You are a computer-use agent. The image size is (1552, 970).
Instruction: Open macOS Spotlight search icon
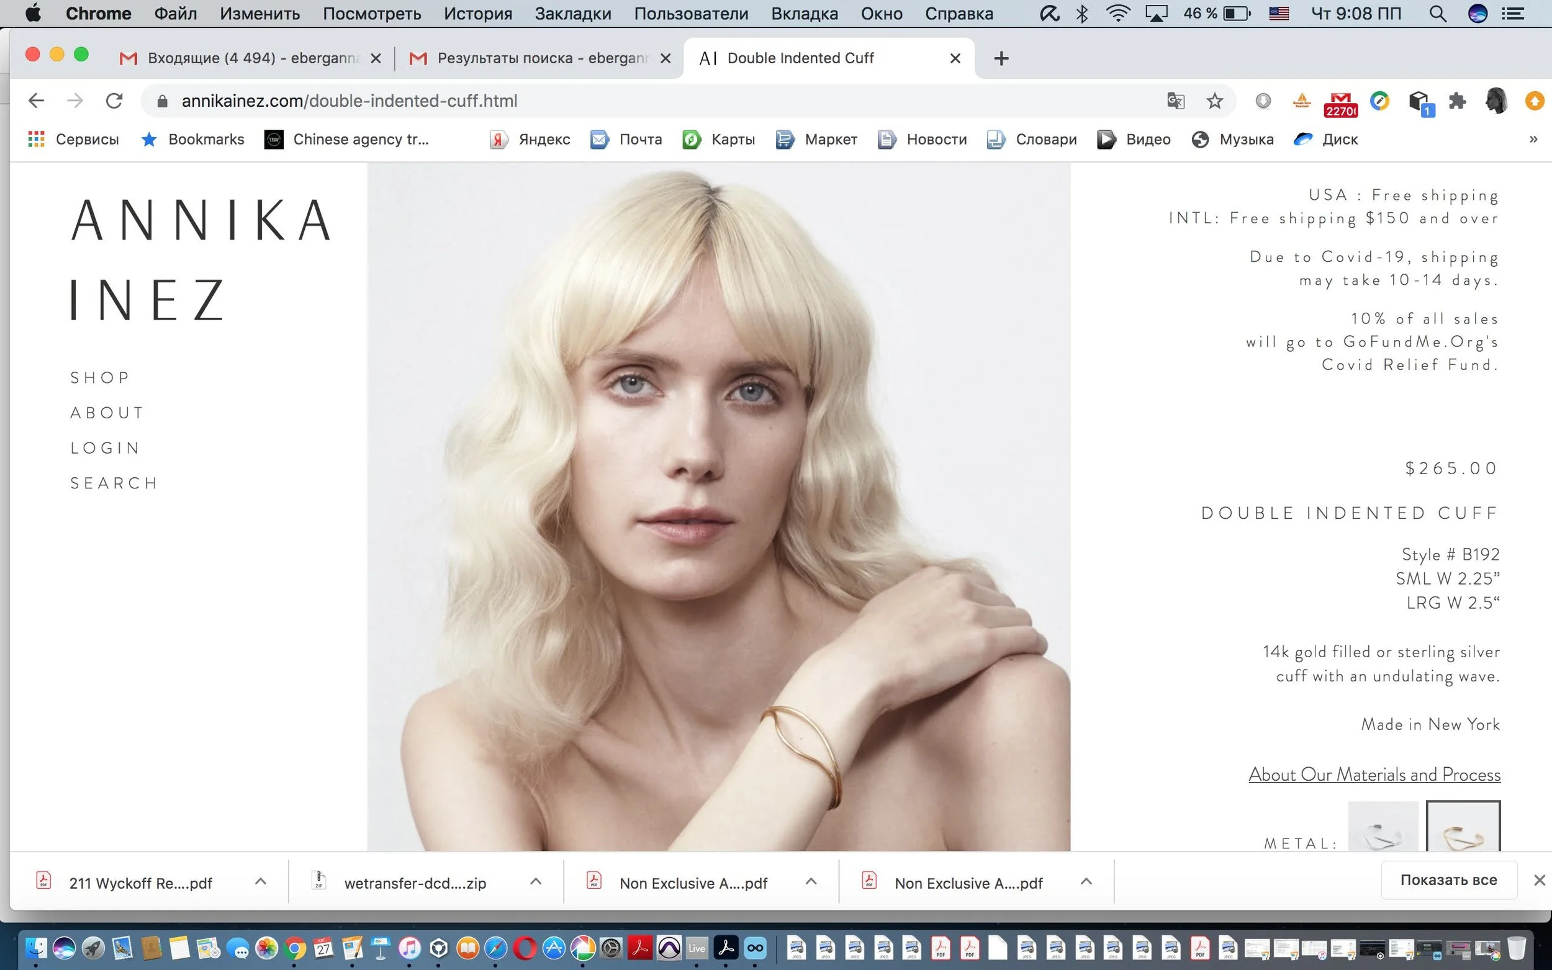pos(1437,14)
